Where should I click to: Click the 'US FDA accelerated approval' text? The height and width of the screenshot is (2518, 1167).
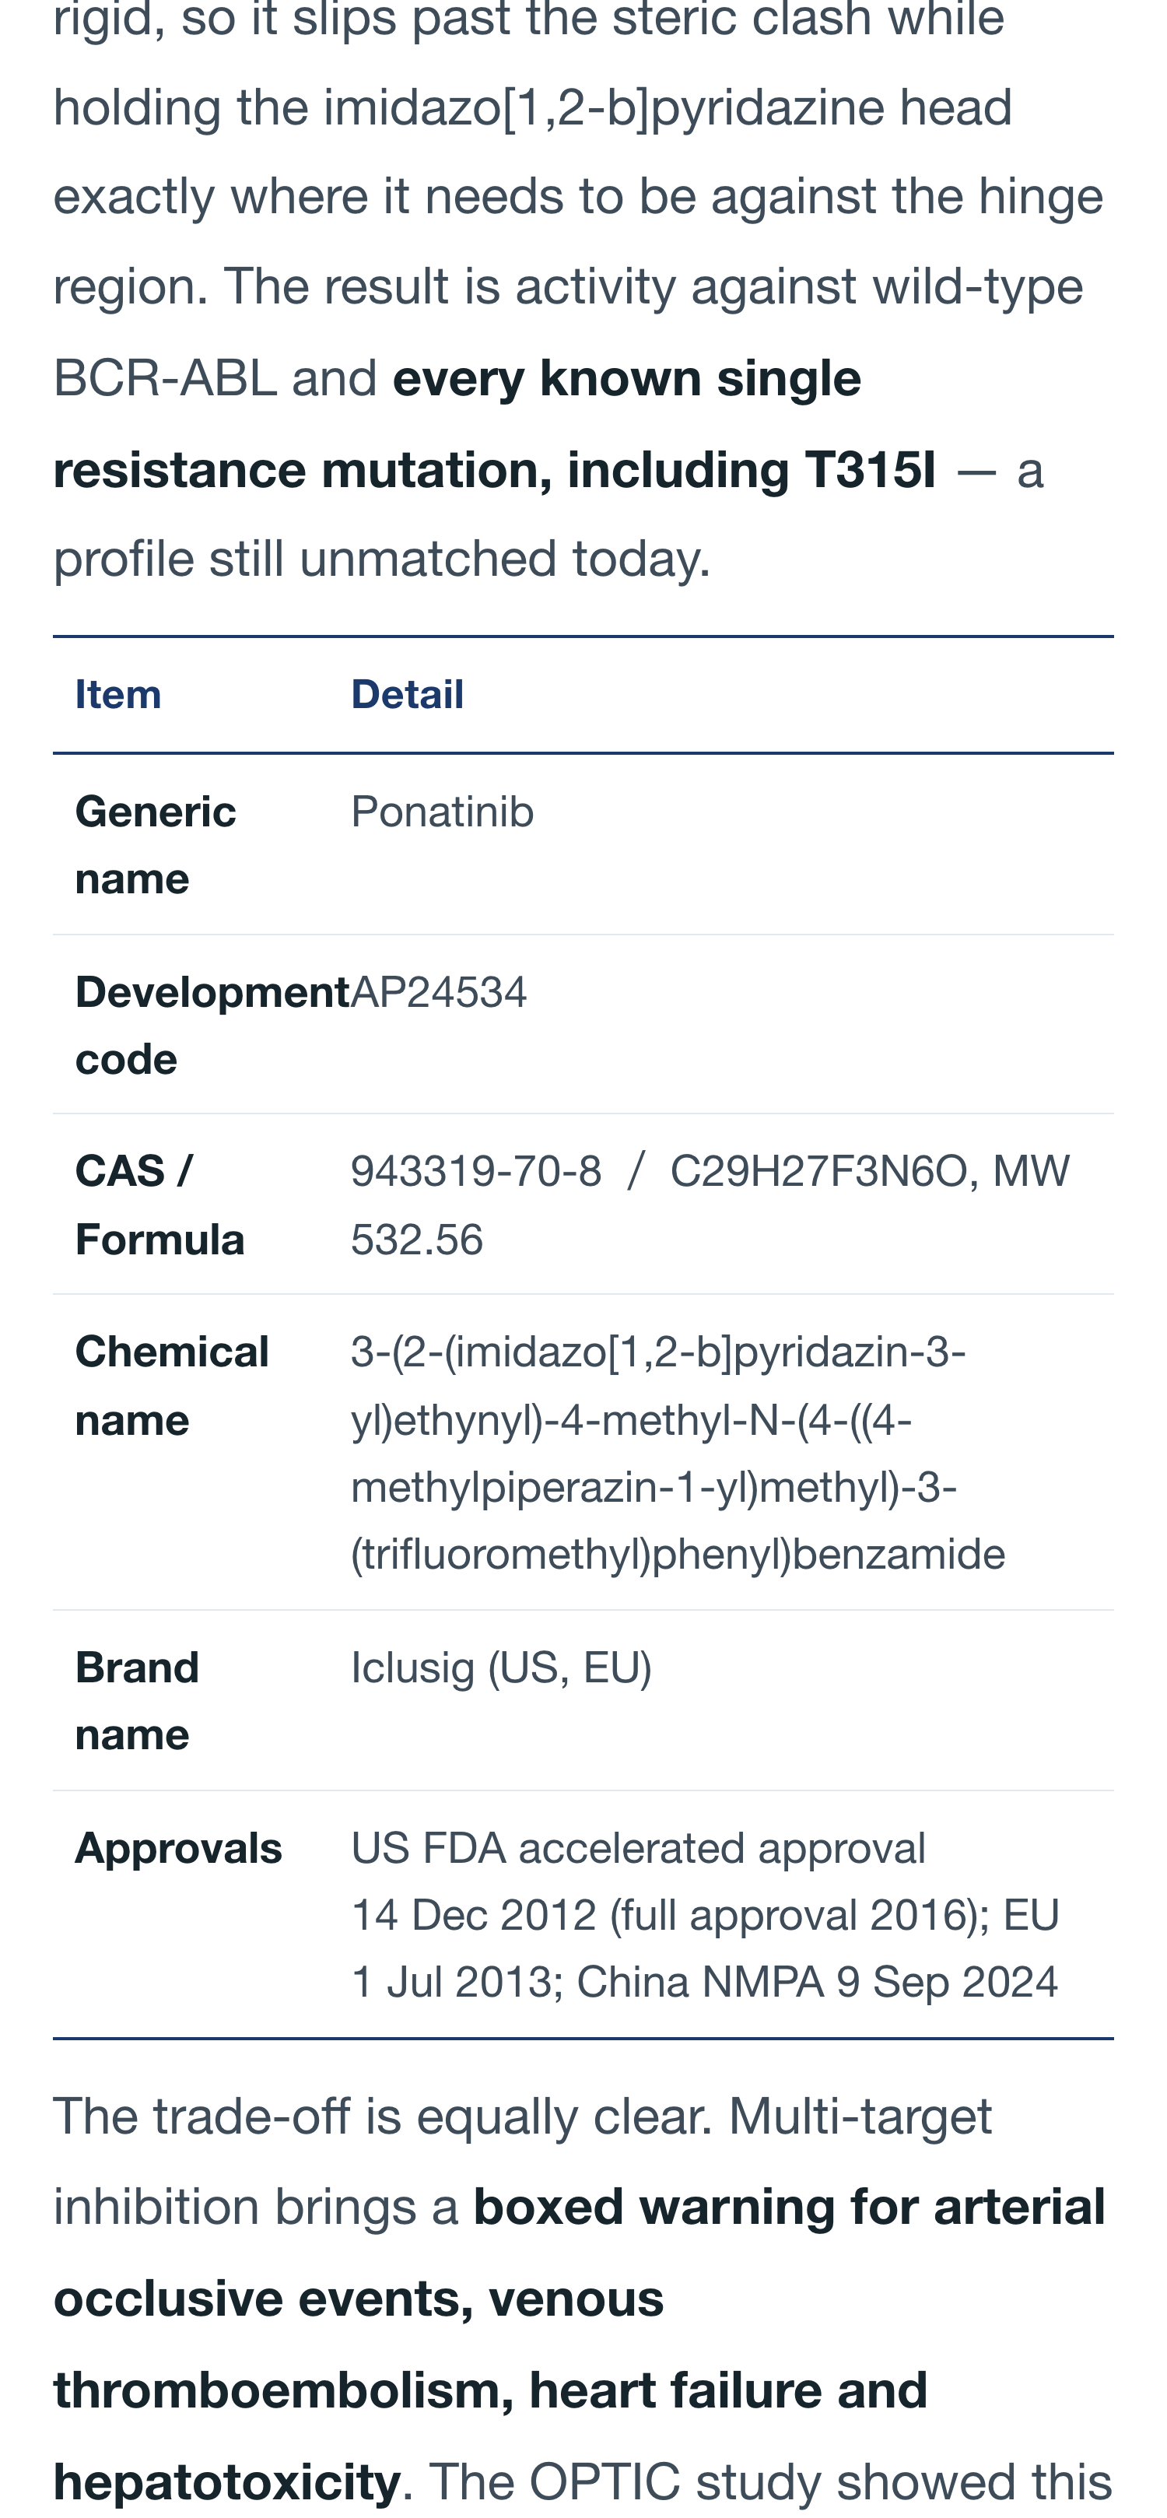[637, 1848]
